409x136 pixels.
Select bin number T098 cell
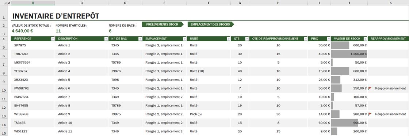125,80
